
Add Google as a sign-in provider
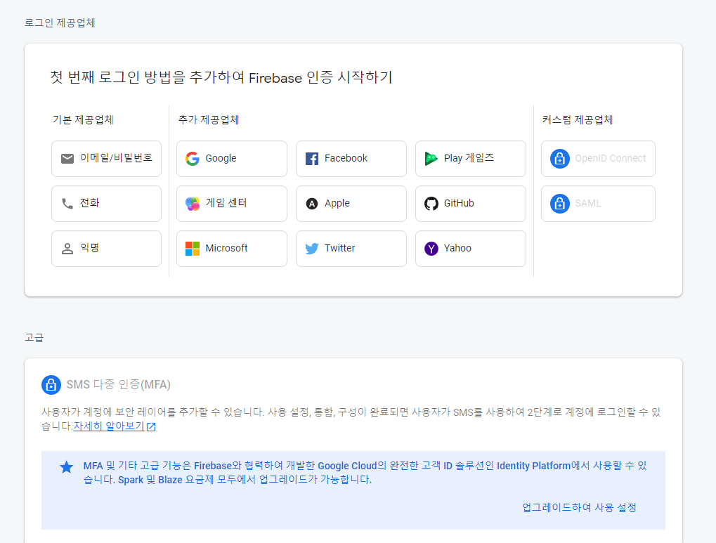click(231, 159)
